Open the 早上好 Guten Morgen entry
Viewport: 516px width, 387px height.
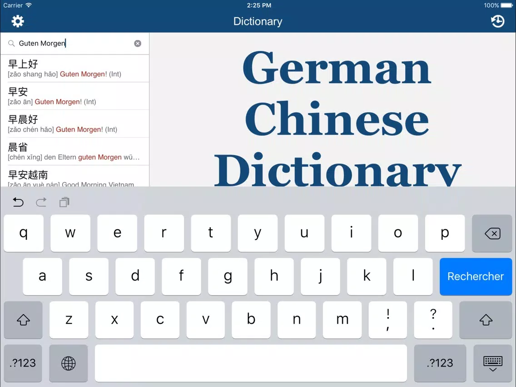point(74,69)
